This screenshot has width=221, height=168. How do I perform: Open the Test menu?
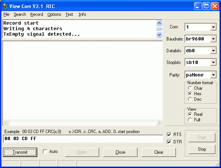click(x=69, y=14)
